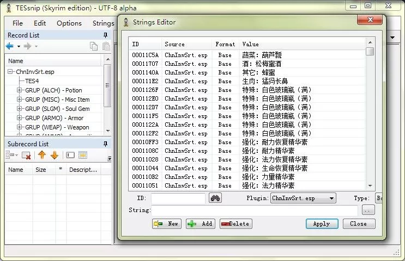
Task: Click the paste icon in Record List
Action: pyautogui.click(x=106, y=46)
